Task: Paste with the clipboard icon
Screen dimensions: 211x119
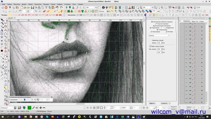Action: pos(53,8)
